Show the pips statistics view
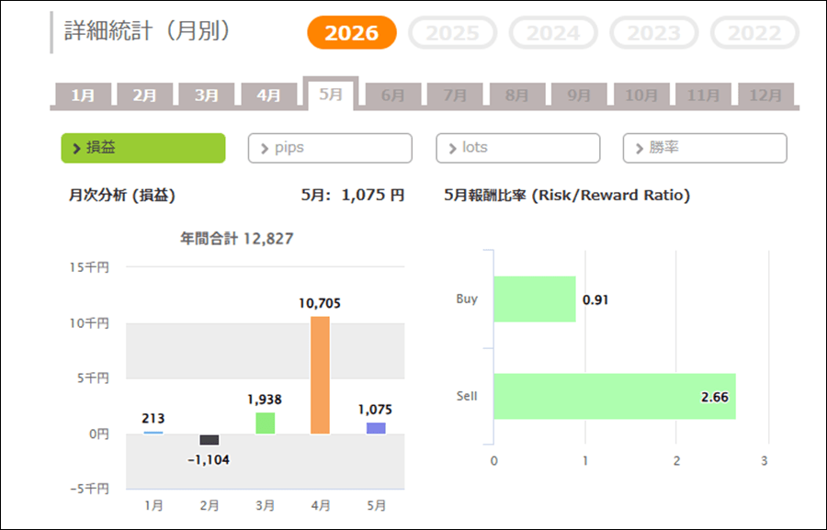 [x=330, y=148]
